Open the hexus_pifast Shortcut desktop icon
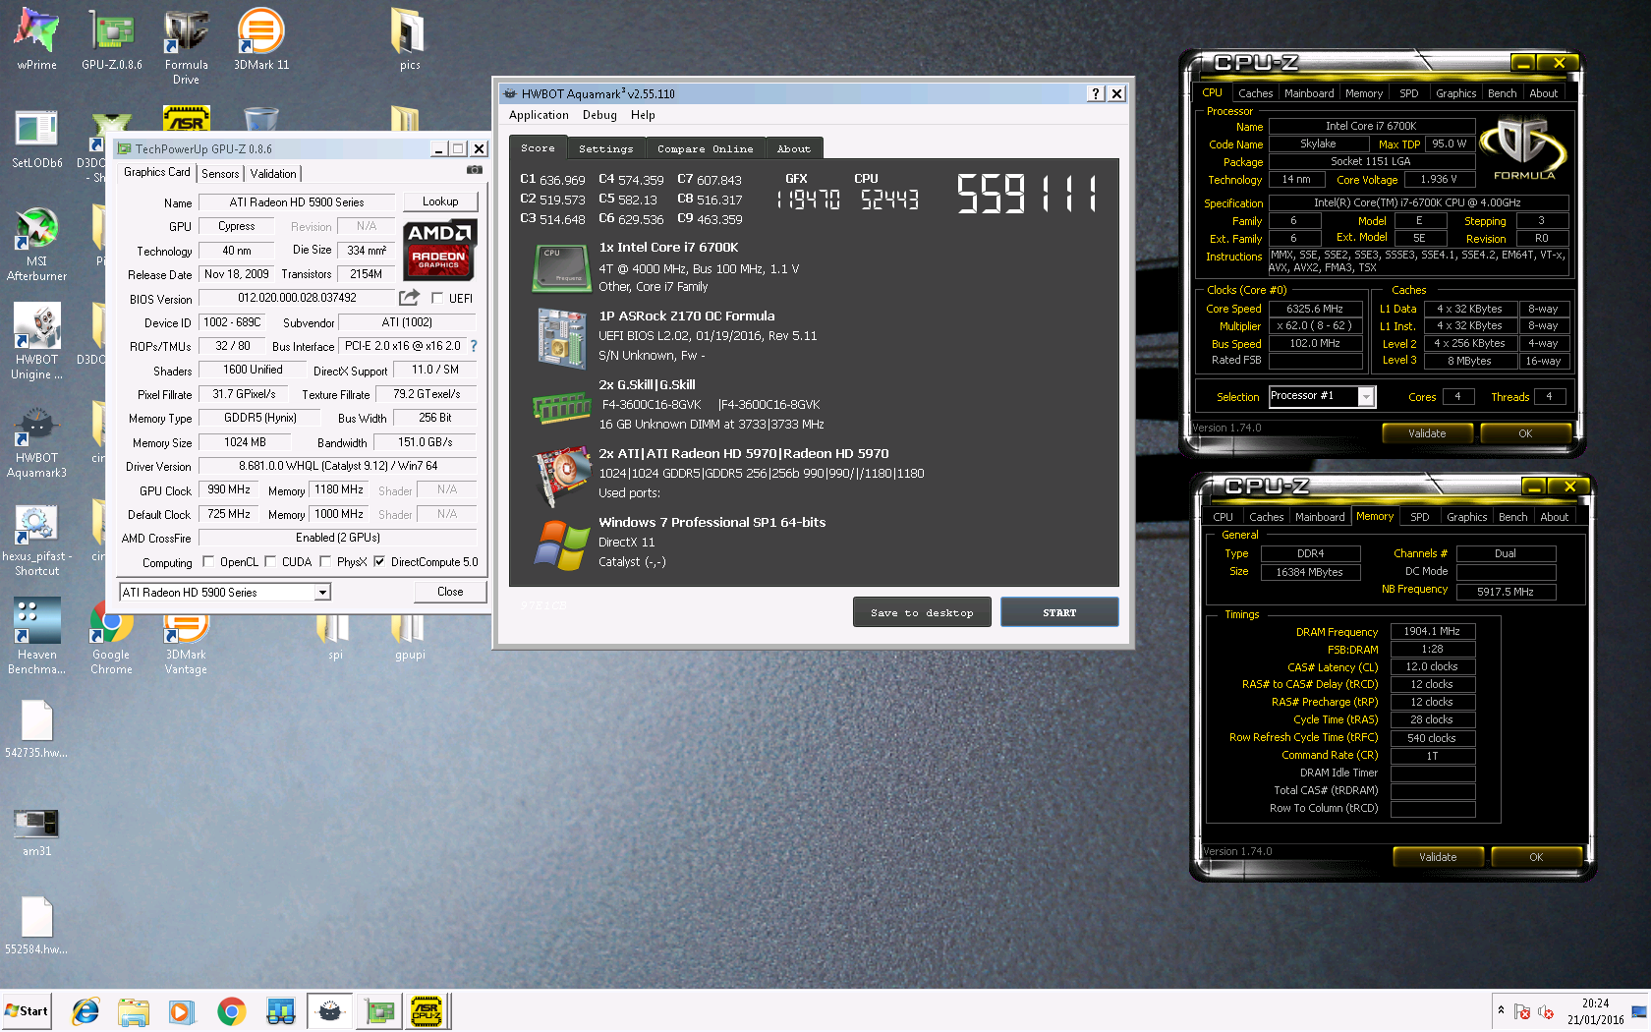Image resolution: width=1651 pixels, height=1032 pixels. (x=36, y=538)
